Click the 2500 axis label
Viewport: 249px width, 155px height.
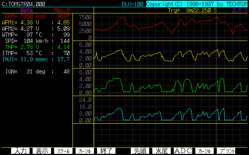pyautogui.click(x=85, y=31)
